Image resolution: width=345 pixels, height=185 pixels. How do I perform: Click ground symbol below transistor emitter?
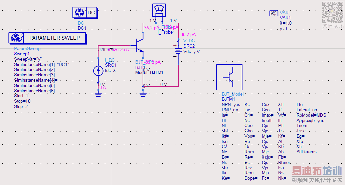(143, 94)
